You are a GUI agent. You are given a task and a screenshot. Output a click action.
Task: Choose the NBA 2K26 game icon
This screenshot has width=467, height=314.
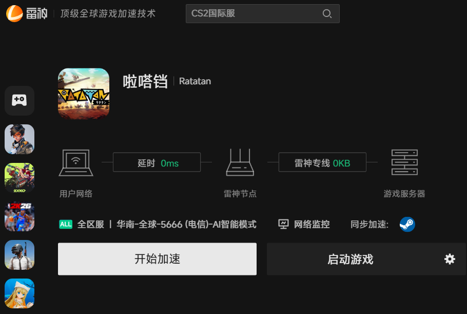(x=20, y=216)
